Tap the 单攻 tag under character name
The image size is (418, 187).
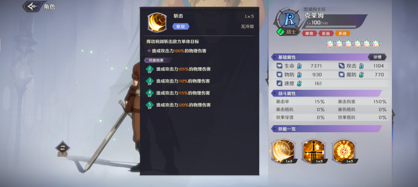(x=309, y=33)
